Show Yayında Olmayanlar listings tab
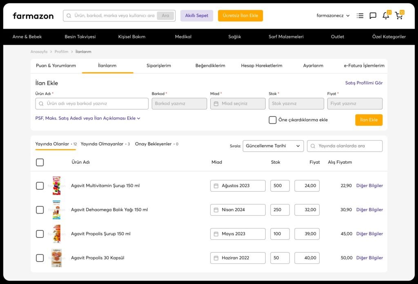Image resolution: width=418 pixels, height=284 pixels. [x=102, y=144]
